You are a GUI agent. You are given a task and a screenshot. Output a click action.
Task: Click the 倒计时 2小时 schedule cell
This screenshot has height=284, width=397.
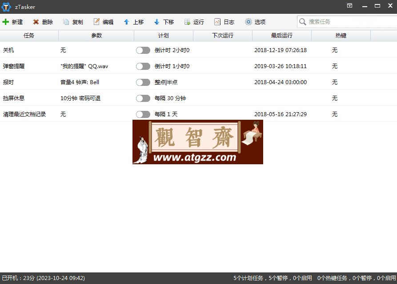(x=172, y=50)
